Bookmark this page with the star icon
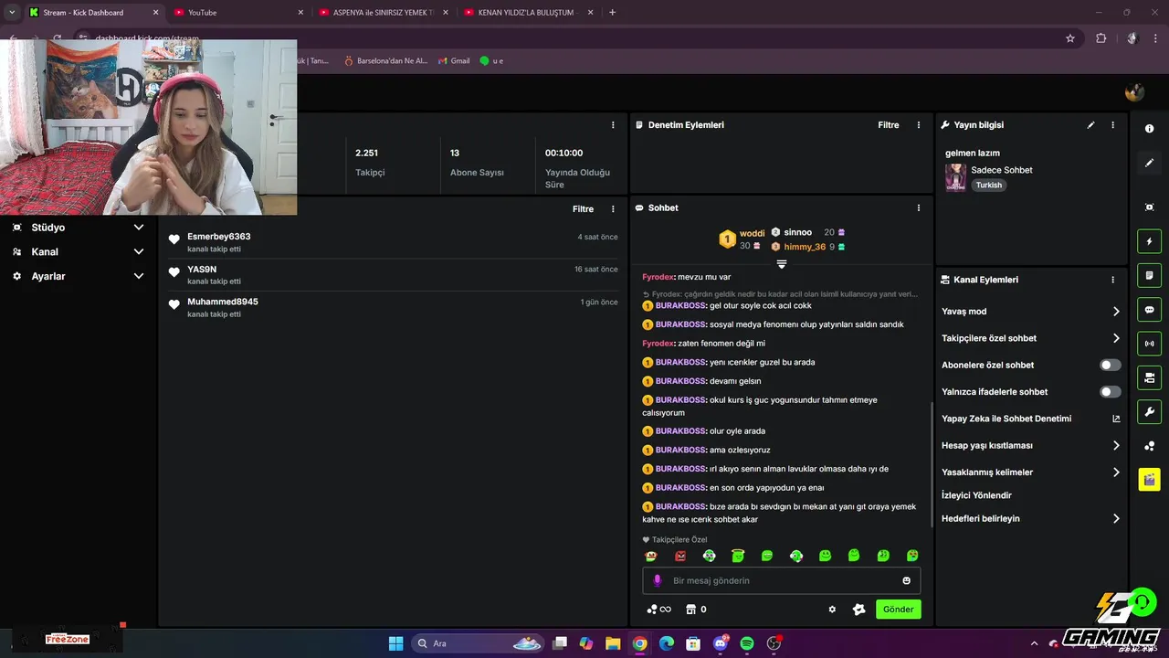 pyautogui.click(x=1070, y=38)
